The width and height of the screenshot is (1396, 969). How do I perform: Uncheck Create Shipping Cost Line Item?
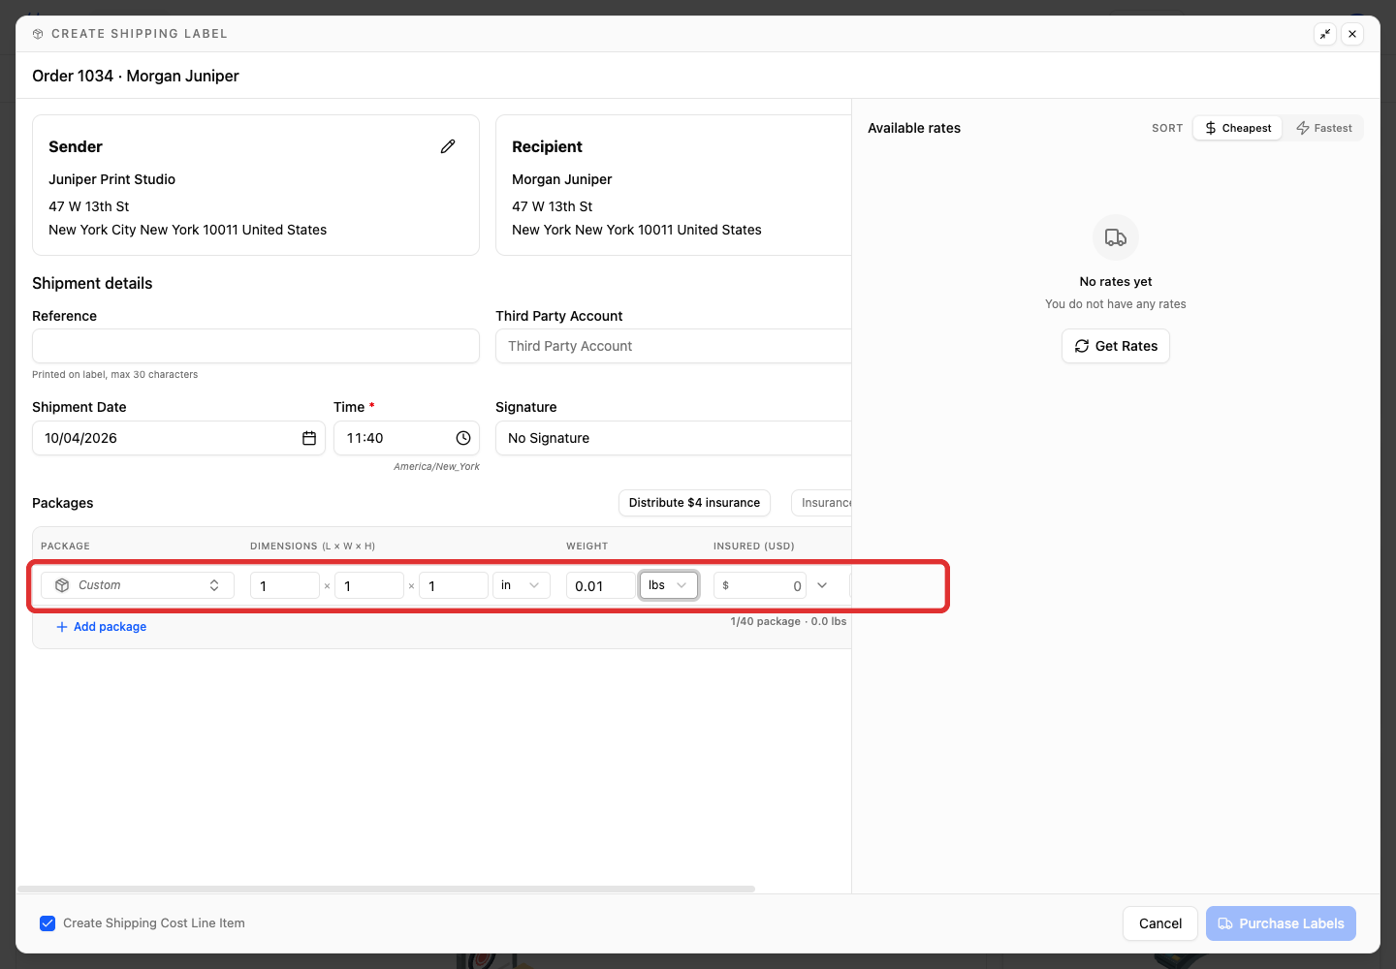click(48, 923)
